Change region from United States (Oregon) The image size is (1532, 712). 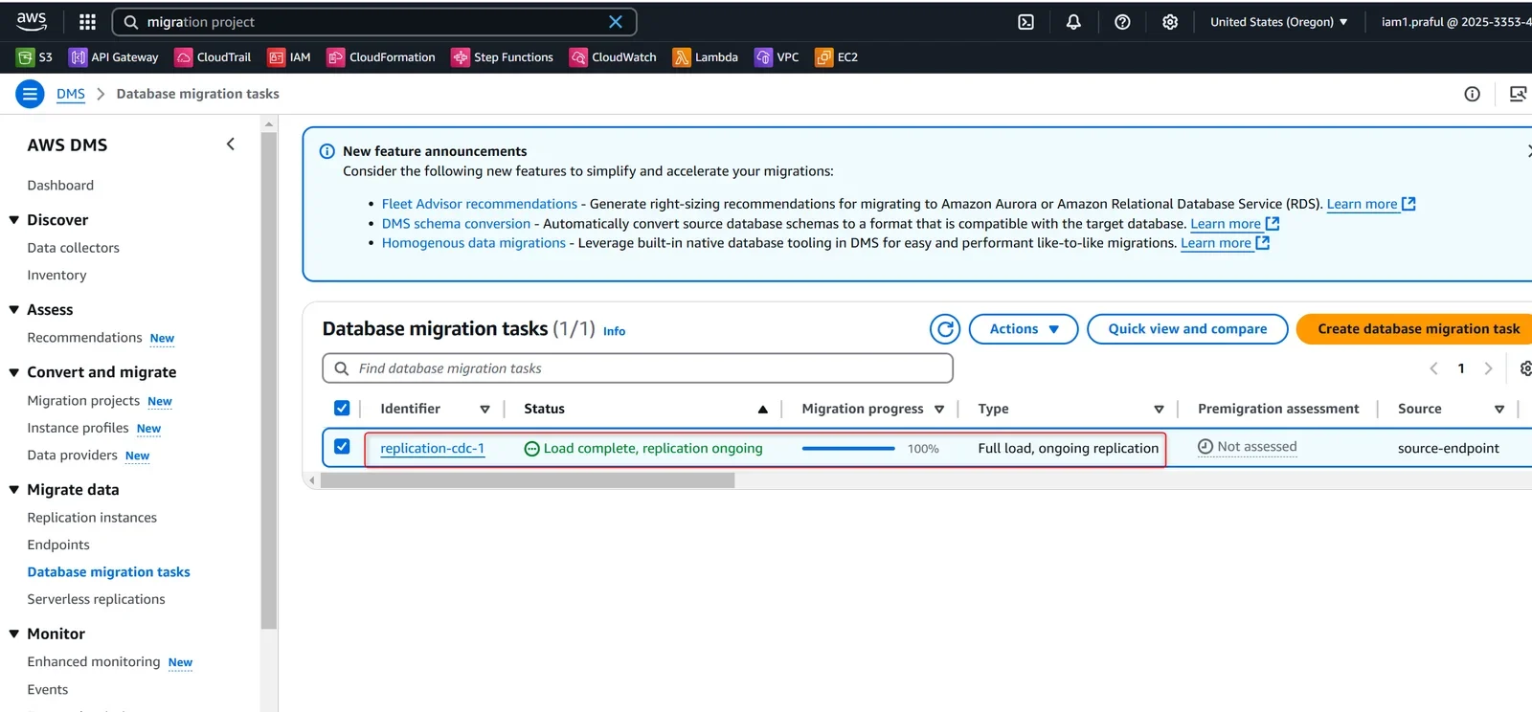(x=1278, y=22)
